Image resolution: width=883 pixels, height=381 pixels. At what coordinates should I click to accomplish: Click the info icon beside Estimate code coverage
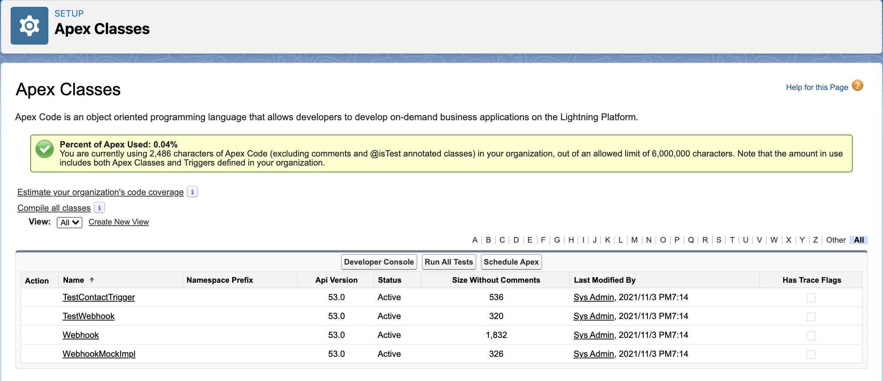192,192
